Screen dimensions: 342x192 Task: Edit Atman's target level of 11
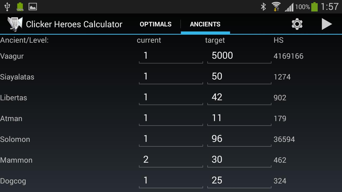(239, 118)
